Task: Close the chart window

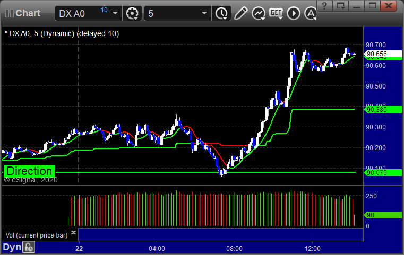Action: pos(389,6)
